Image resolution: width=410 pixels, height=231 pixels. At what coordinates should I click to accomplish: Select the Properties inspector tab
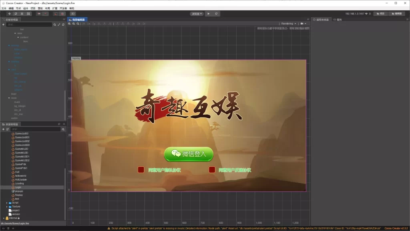[322, 20]
